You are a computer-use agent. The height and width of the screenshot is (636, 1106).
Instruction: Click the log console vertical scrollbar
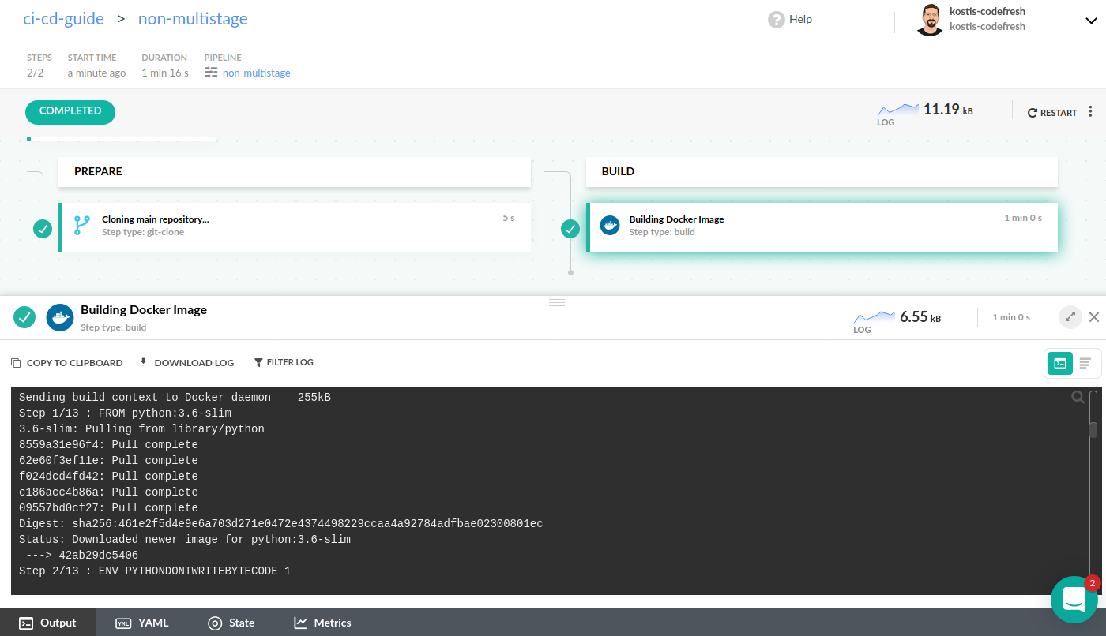1093,430
